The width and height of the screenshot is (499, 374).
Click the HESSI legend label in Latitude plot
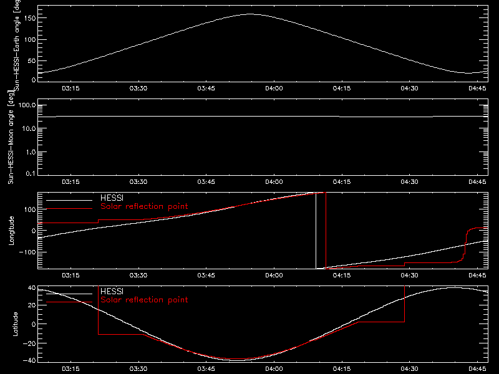tap(112, 291)
